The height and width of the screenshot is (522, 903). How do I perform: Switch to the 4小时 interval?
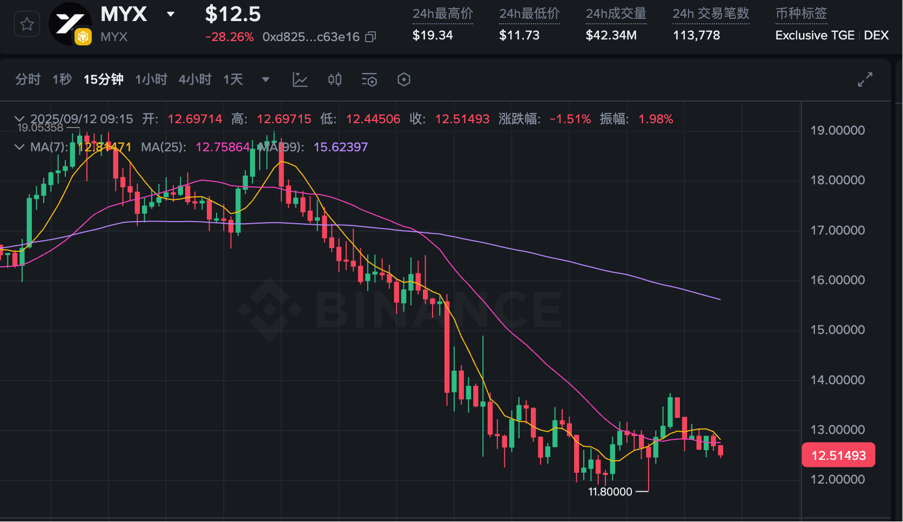[195, 80]
